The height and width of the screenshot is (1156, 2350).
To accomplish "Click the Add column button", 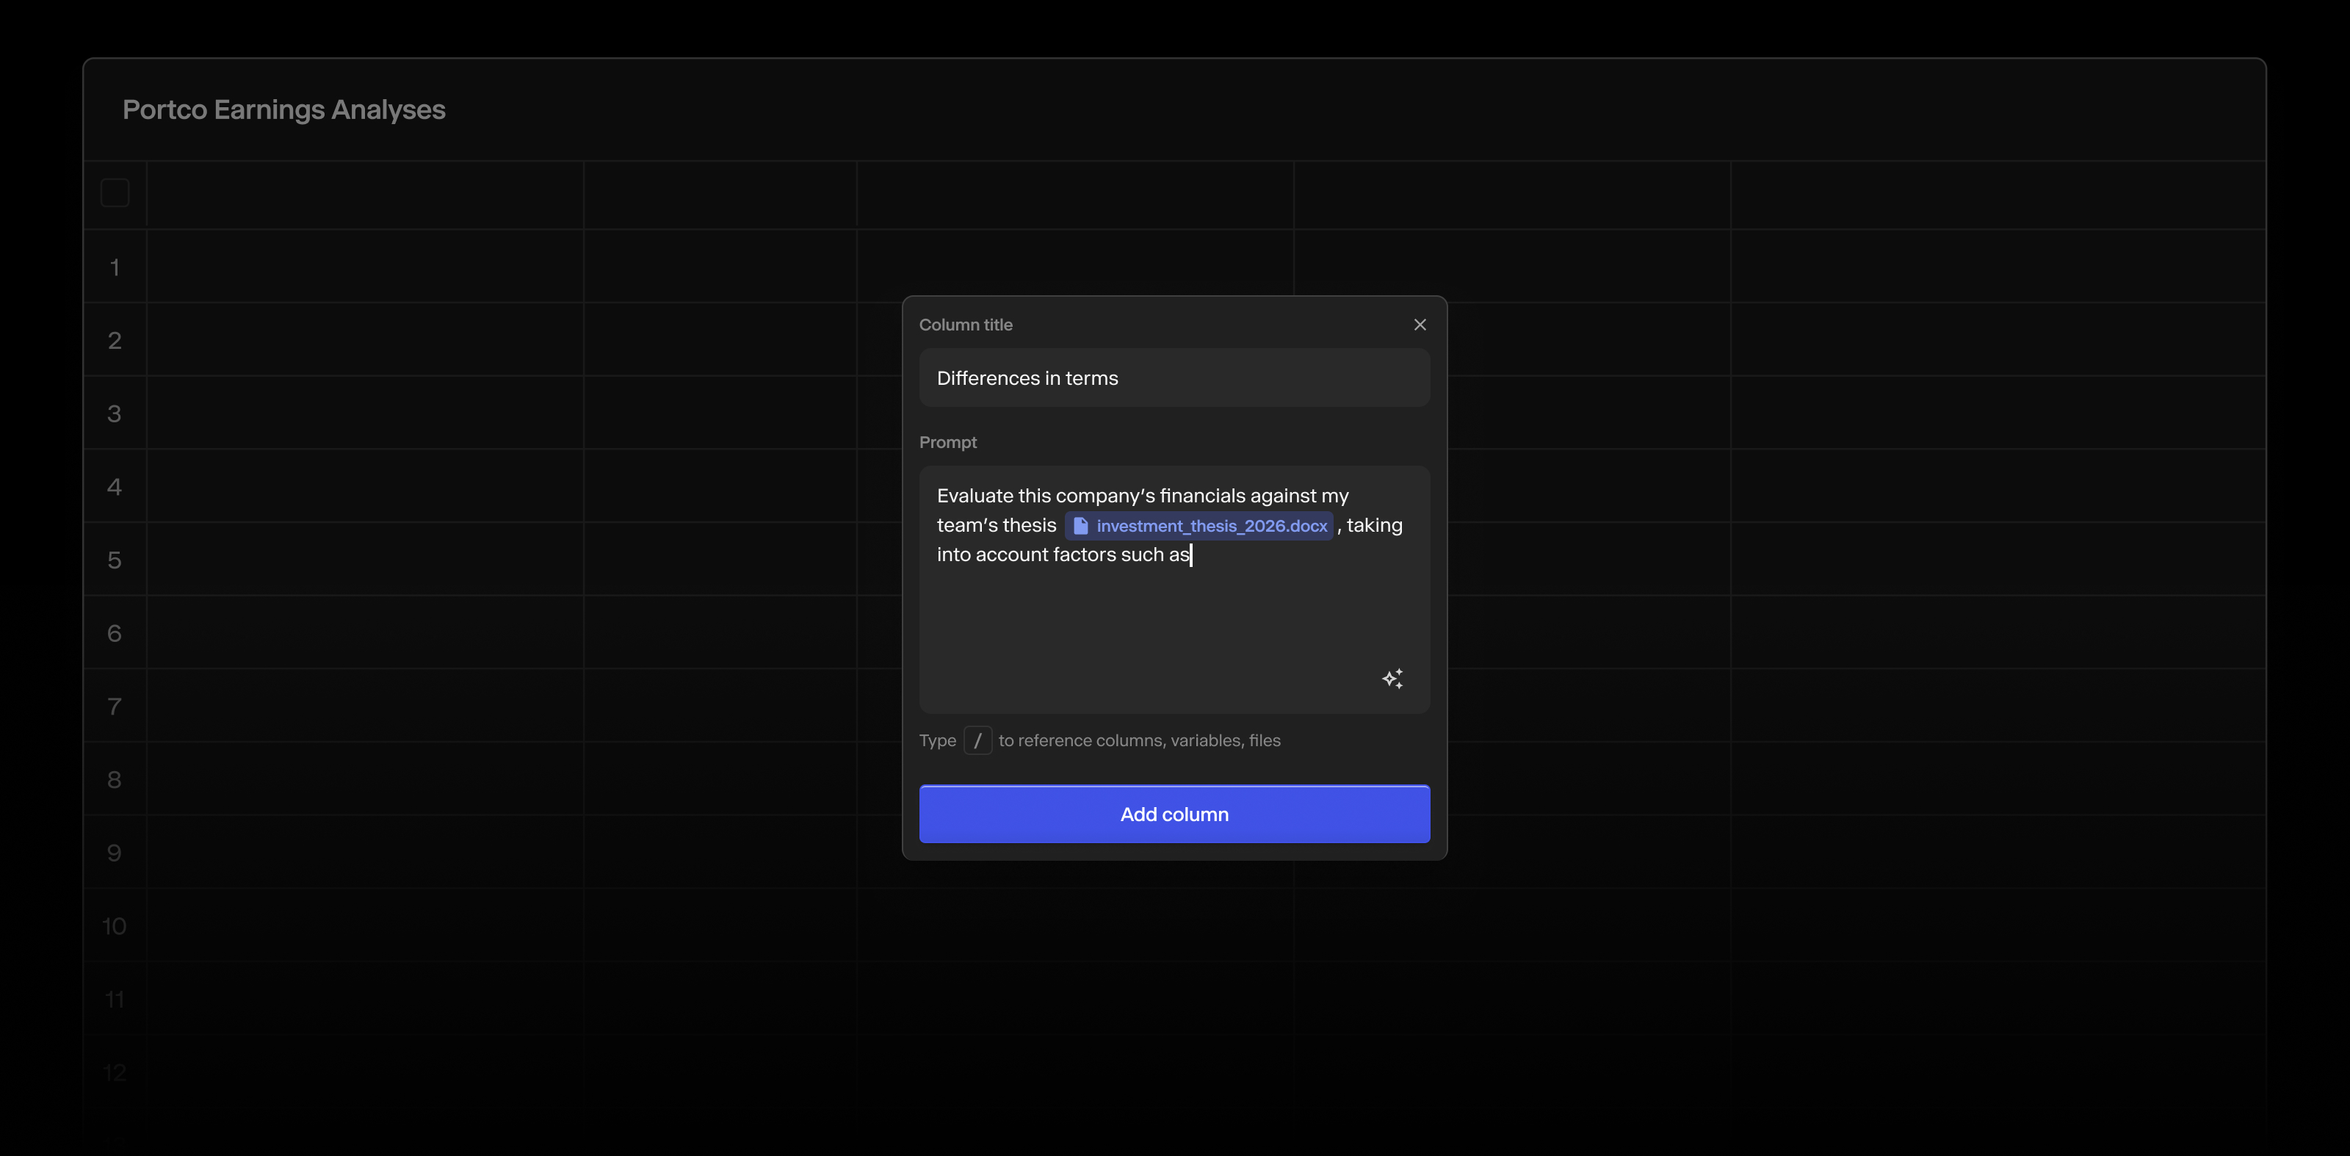I will tap(1174, 814).
